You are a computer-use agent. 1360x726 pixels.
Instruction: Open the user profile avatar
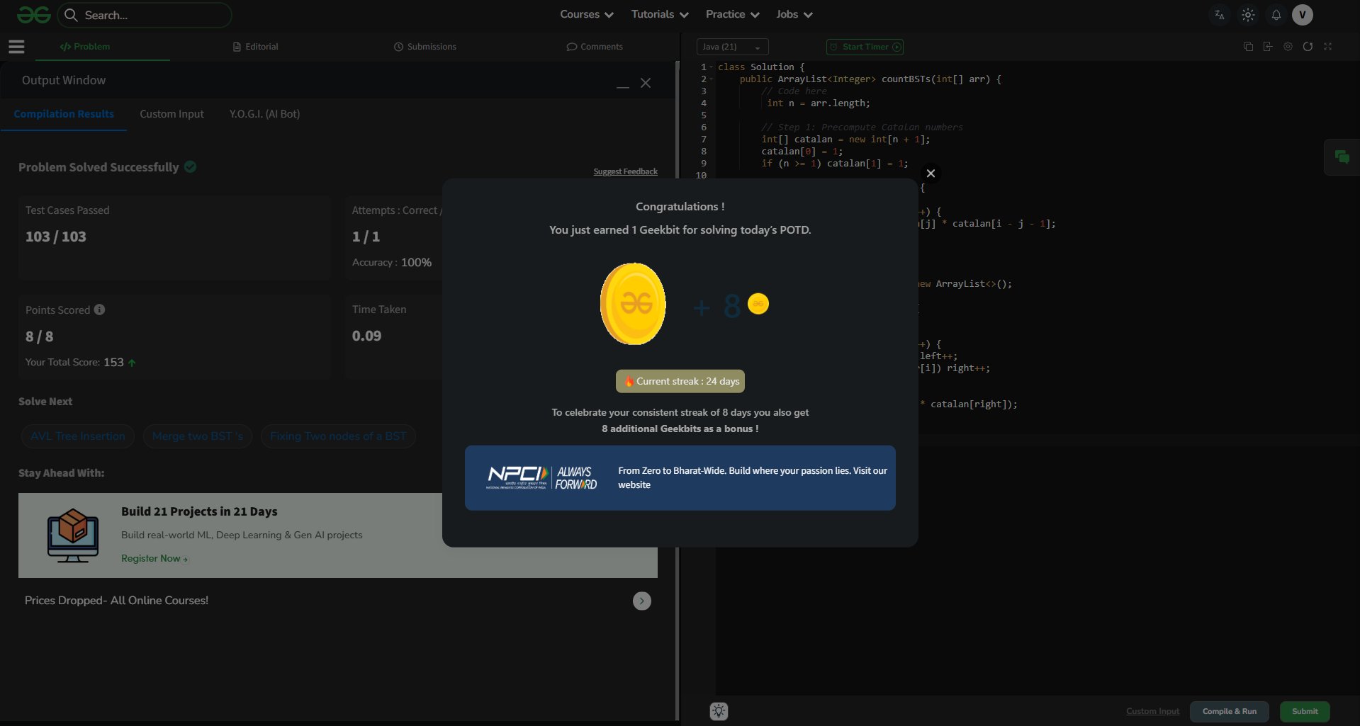(x=1302, y=15)
